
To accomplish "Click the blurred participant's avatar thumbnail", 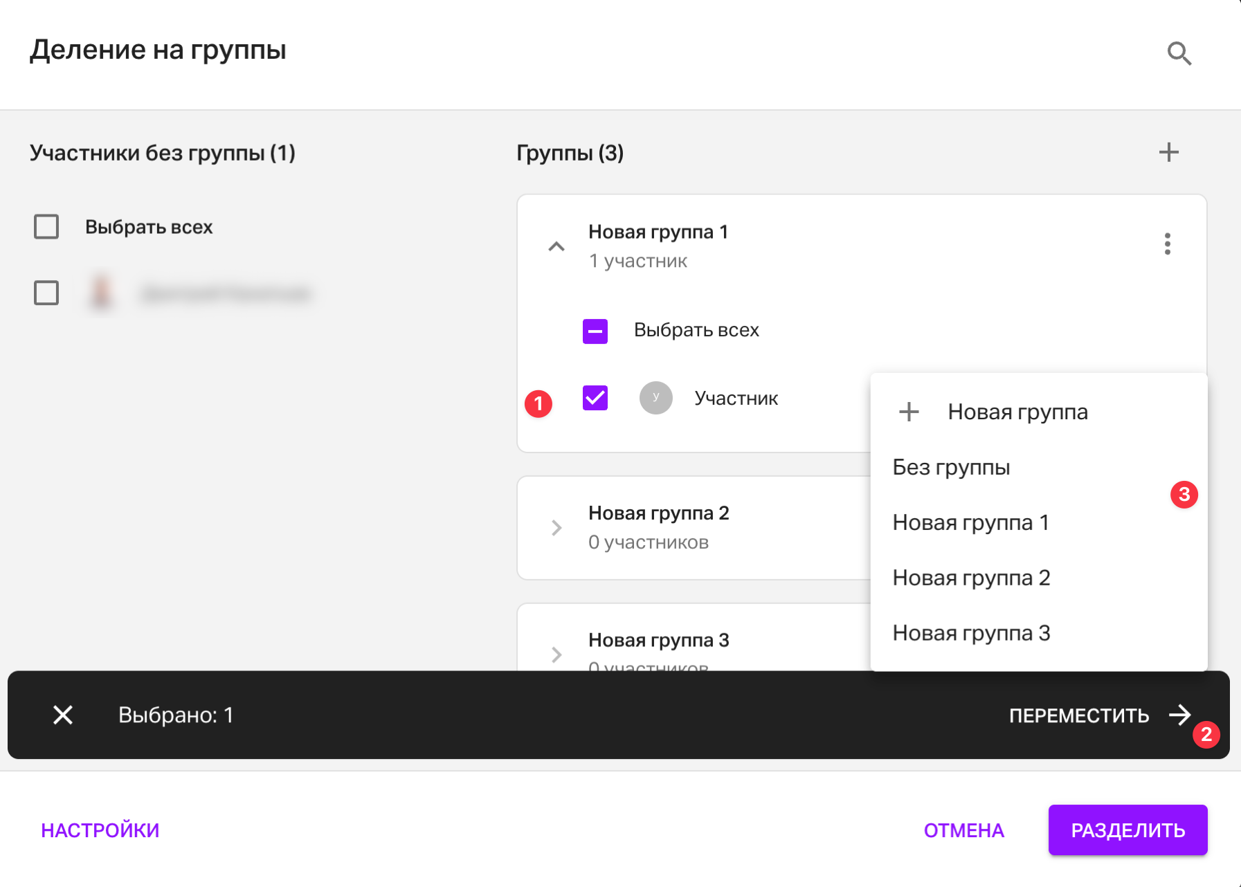I will [102, 293].
